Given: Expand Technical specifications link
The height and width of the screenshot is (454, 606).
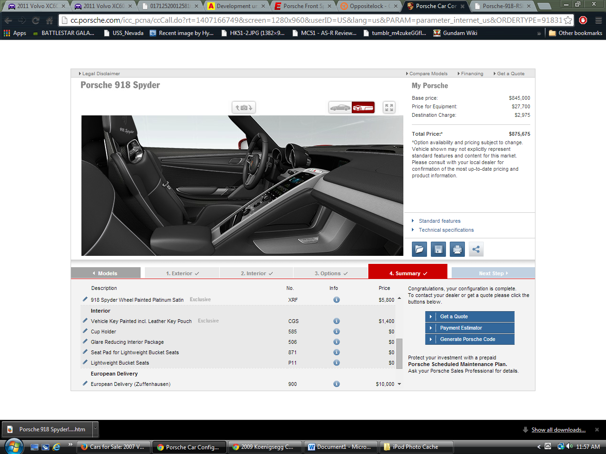Looking at the screenshot, I should [x=446, y=230].
